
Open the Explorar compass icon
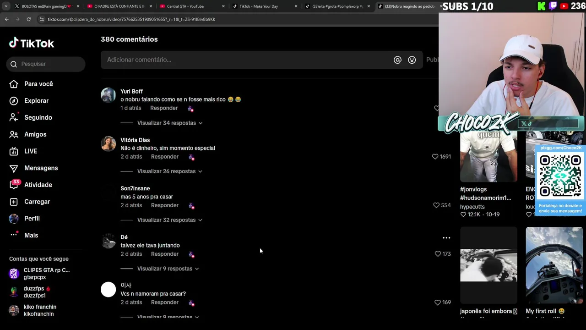click(14, 101)
